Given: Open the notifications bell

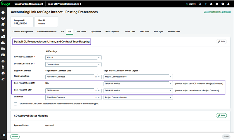Looking at the screenshot, I should coord(211,4).
